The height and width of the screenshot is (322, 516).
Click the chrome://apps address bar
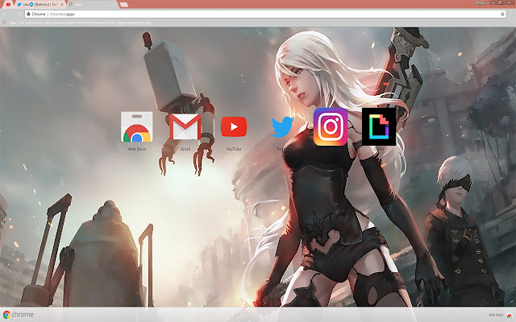pyautogui.click(x=264, y=14)
